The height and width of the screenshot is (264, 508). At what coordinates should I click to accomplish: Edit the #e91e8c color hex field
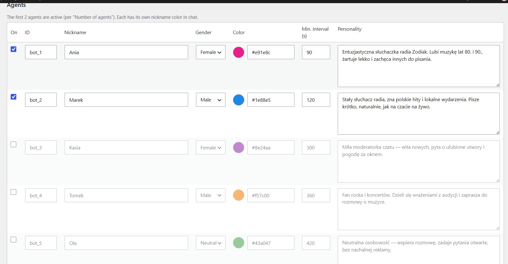click(x=271, y=52)
